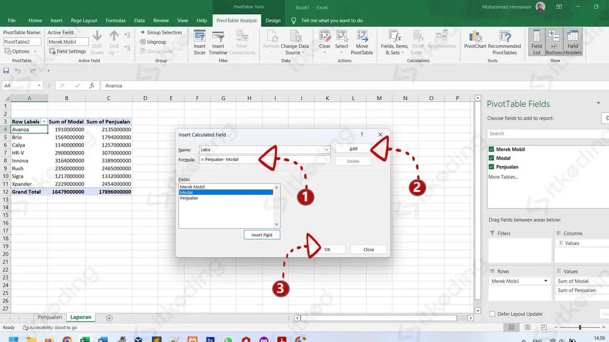Viewport: 609px width, 342px height.
Task: Click the Redo icon
Action: (x=33, y=70)
